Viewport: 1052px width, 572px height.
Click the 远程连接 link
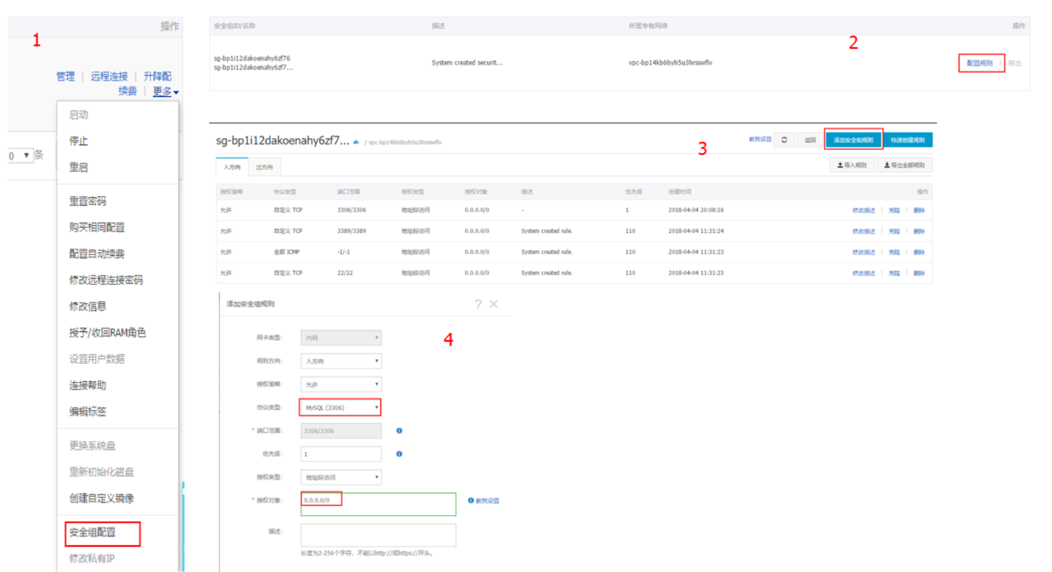click(109, 76)
